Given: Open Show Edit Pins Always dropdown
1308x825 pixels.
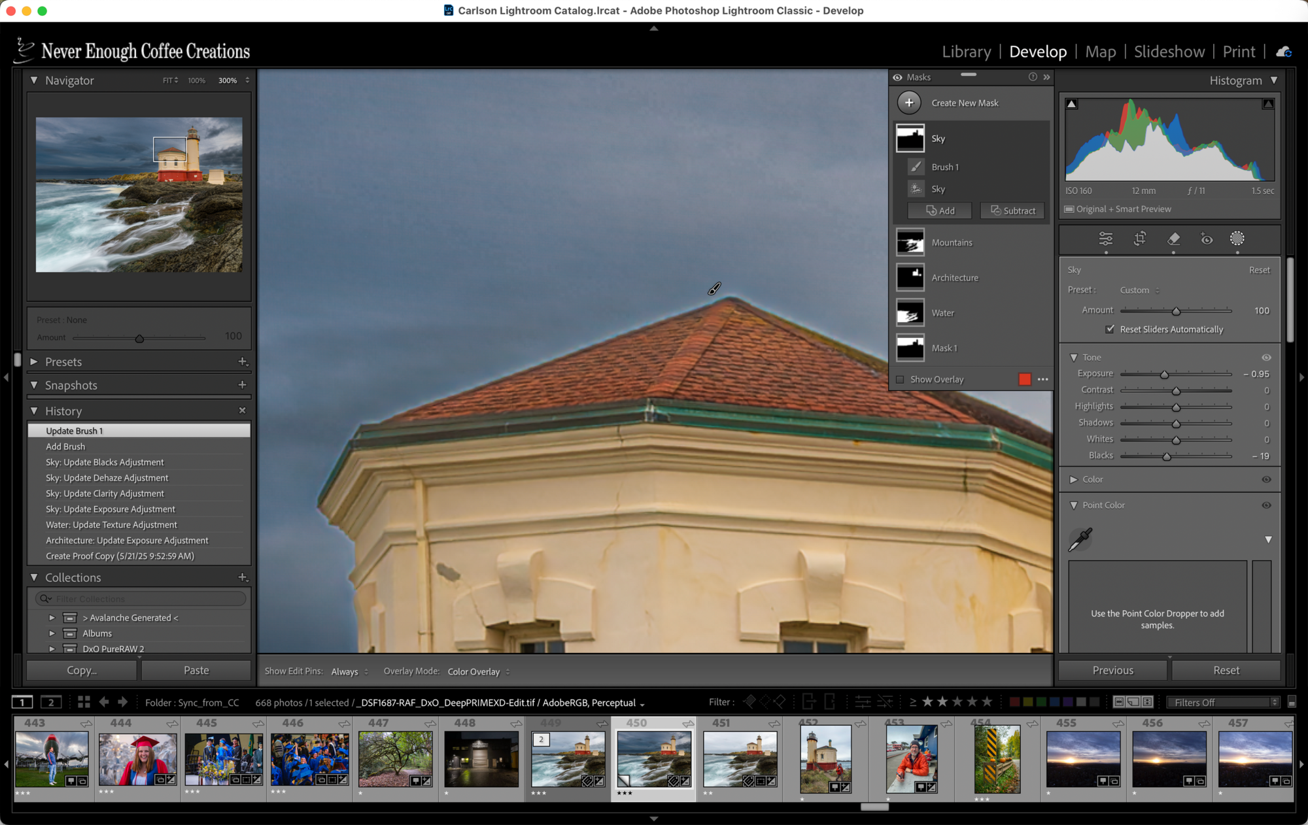Looking at the screenshot, I should click(349, 671).
